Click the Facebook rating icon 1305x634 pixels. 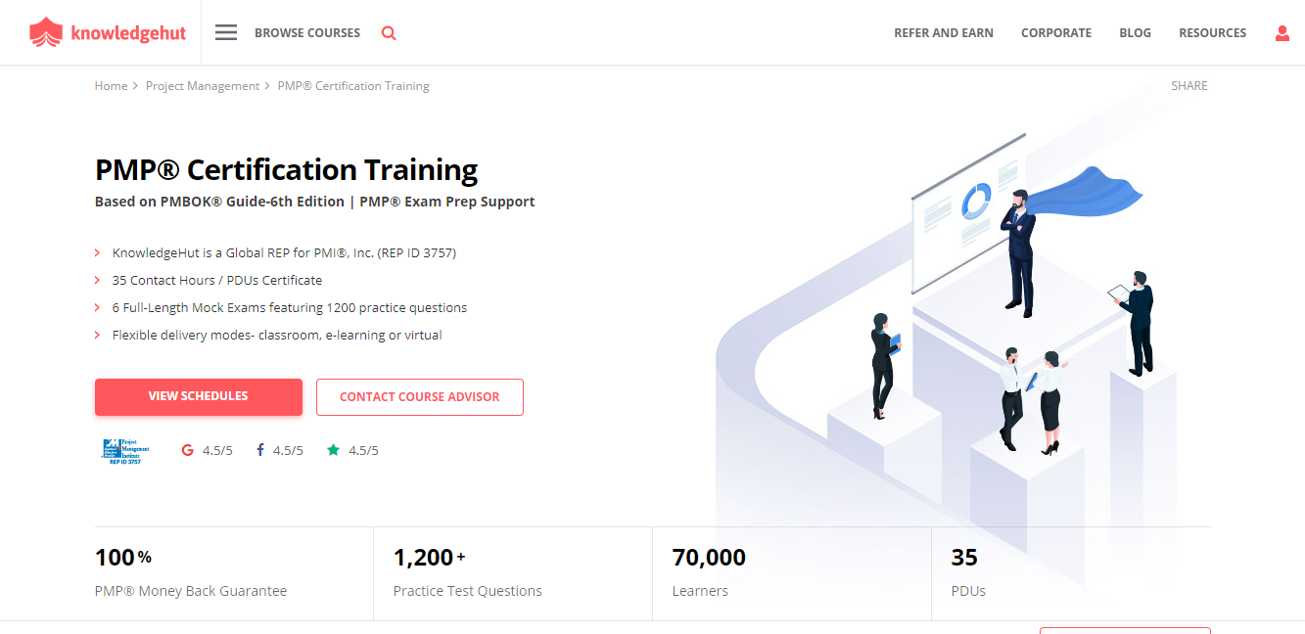[x=258, y=449]
